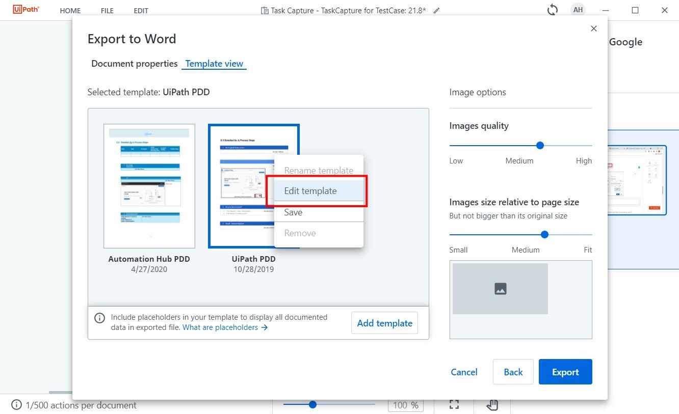Viewport: 679px width, 414px height.
Task: Close the Export to Word dialog
Action: [x=593, y=29]
